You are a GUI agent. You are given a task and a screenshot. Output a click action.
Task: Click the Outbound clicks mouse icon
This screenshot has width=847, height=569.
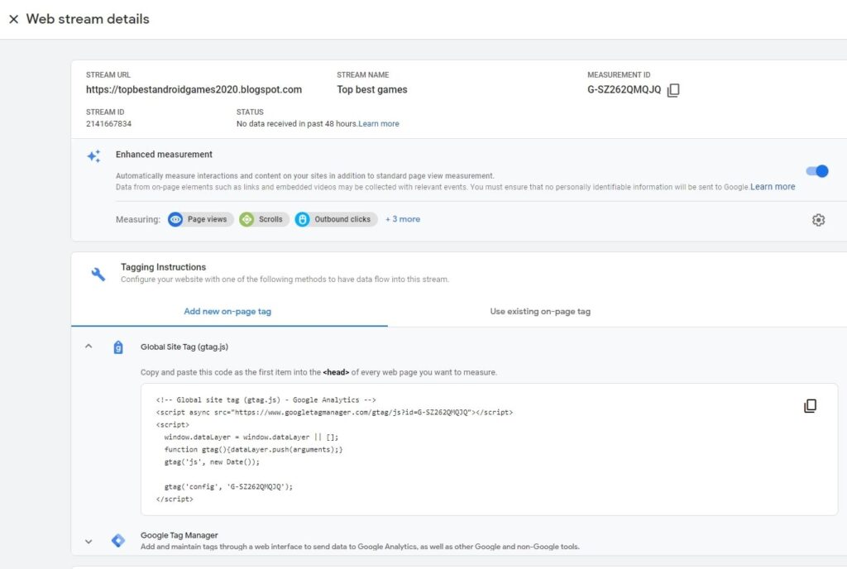[303, 219]
